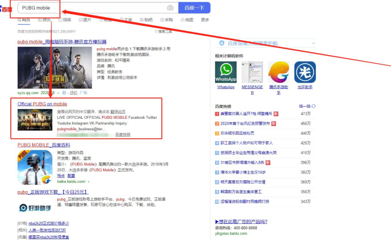Click the 翻译此页 translate link
This screenshot has width=391, height=241.
pyautogui.click(x=118, y=111)
